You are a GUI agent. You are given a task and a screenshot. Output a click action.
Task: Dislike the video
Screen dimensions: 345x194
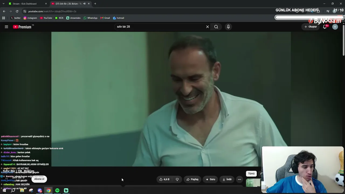[177, 179]
